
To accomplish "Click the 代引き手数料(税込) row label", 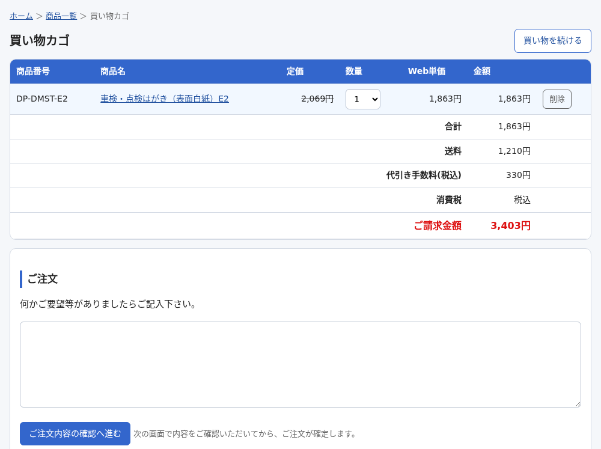I will [x=424, y=176].
